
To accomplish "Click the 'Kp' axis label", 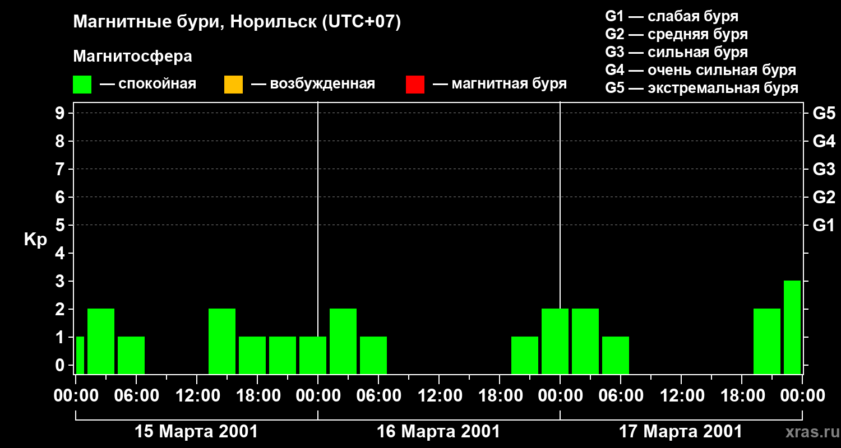I will (35, 240).
